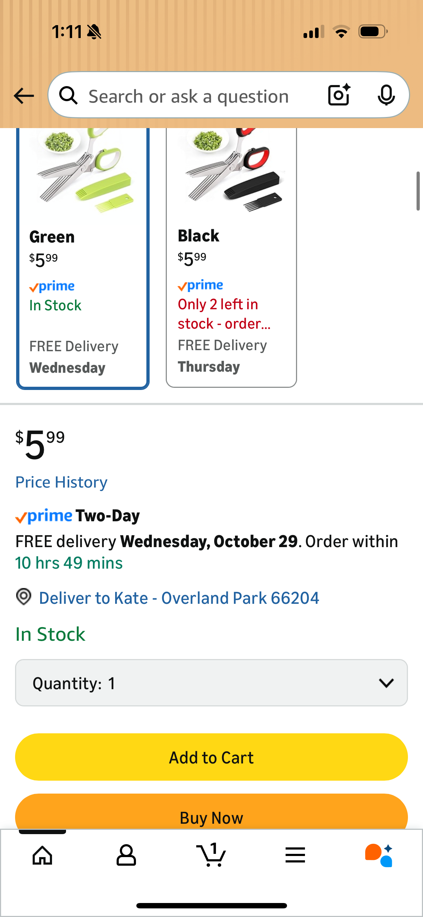Open the Price History link
This screenshot has height=917, width=423.
coord(61,482)
